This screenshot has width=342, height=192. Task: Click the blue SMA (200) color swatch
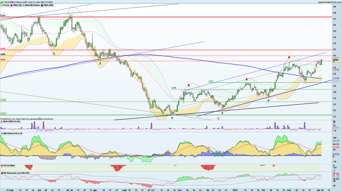coord(42,5)
